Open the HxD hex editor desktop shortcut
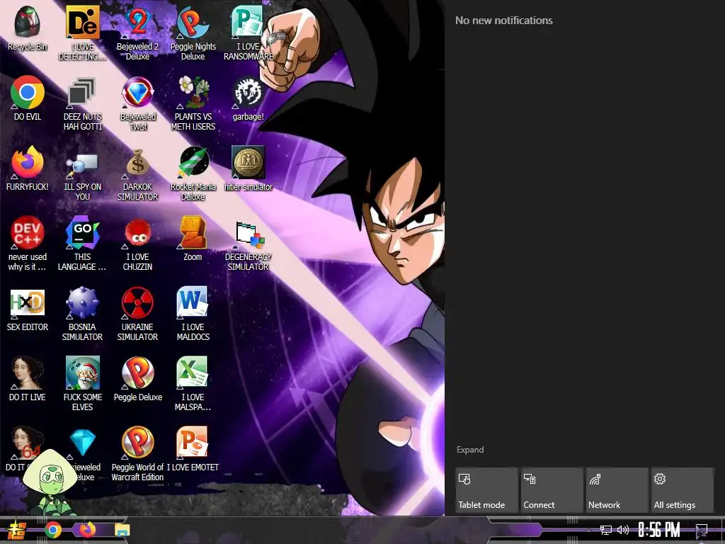The image size is (725, 544). pyautogui.click(x=28, y=309)
